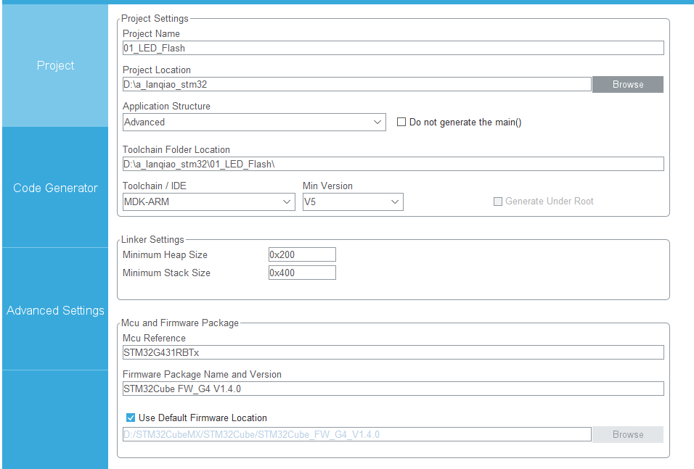Screen dimensions: 694x469
Task: Open the Advanced Settings tab
Action: 55,310
